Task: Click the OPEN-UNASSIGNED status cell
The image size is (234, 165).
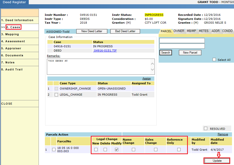Action: click(114, 89)
